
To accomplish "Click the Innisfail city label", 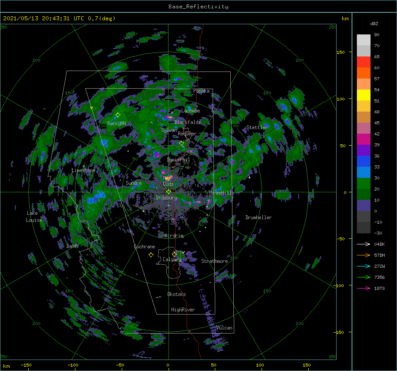I will point(178,160).
